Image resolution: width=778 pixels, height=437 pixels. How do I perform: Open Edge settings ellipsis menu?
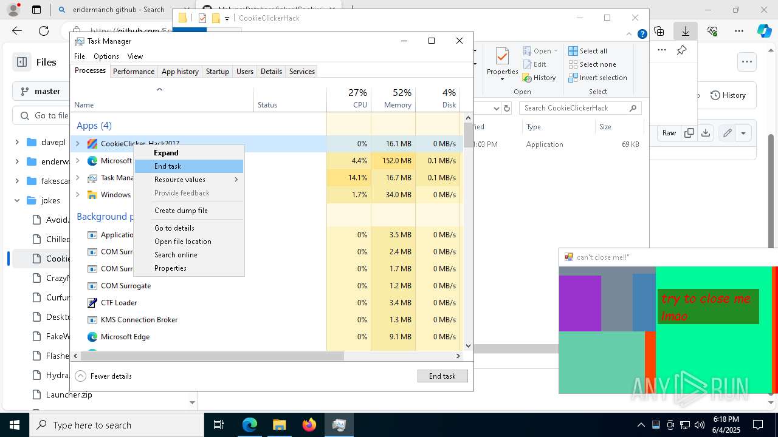739,31
